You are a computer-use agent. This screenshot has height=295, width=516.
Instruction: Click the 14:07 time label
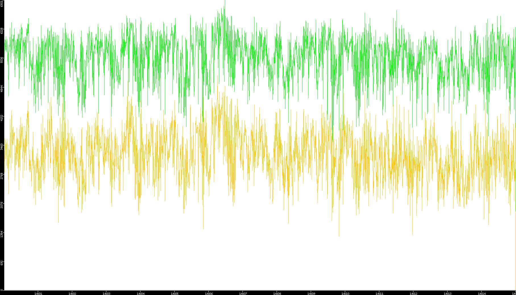tap(243, 294)
